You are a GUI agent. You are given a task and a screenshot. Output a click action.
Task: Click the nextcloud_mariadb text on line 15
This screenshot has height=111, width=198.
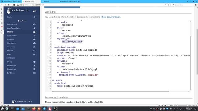point(72,42)
